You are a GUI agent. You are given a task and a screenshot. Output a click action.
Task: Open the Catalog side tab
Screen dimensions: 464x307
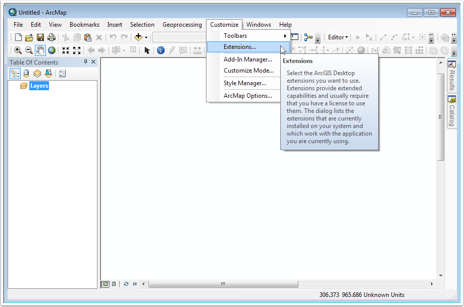(451, 111)
